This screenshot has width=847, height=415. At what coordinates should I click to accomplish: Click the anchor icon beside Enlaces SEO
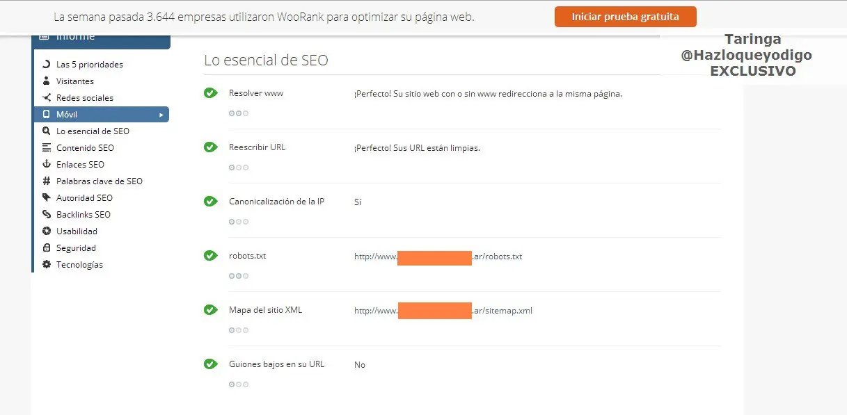47,165
